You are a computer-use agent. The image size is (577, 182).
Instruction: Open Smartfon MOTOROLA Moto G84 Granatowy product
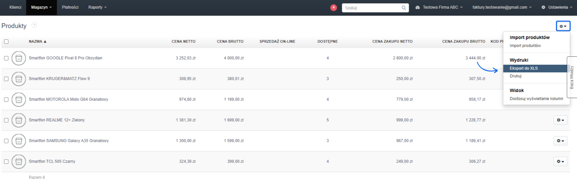point(69,99)
